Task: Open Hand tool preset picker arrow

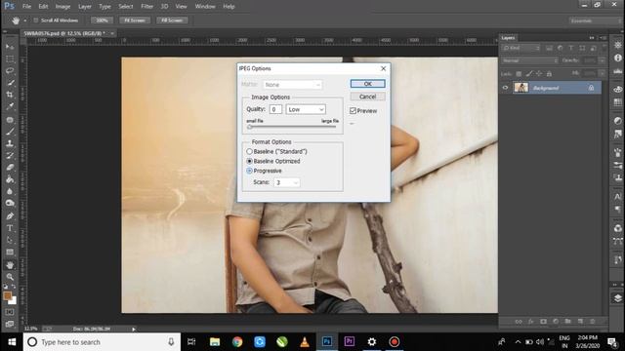Action: [25, 20]
